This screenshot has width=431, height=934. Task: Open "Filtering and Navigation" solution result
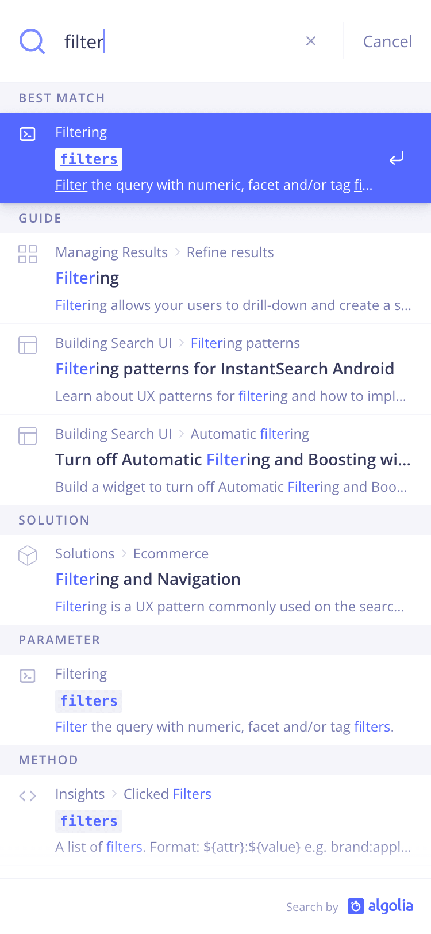coord(148,579)
